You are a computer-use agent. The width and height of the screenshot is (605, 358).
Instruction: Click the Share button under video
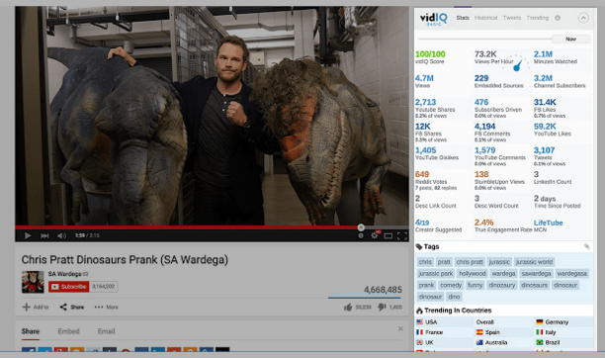click(72, 307)
